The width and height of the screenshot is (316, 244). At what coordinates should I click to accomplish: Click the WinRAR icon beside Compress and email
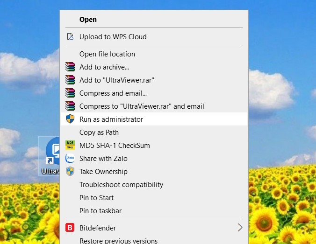(x=70, y=93)
